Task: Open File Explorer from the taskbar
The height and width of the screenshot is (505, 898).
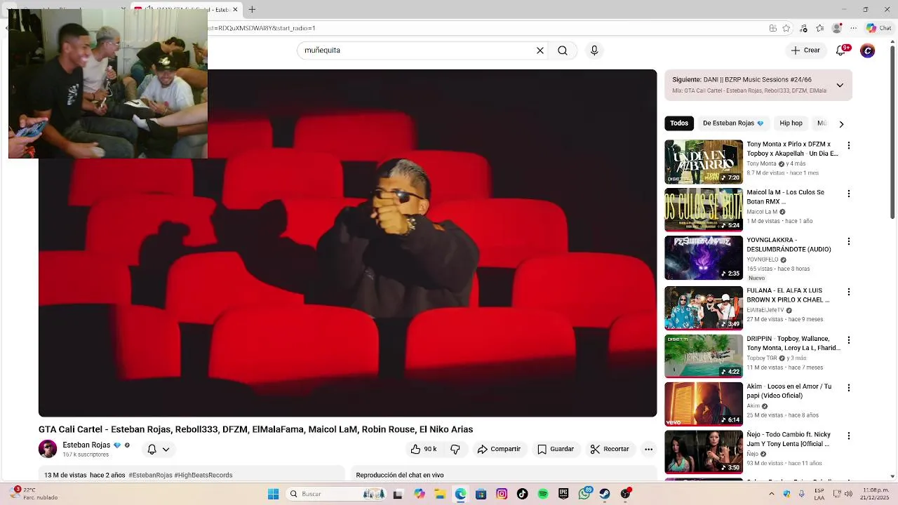Action: pos(440,494)
